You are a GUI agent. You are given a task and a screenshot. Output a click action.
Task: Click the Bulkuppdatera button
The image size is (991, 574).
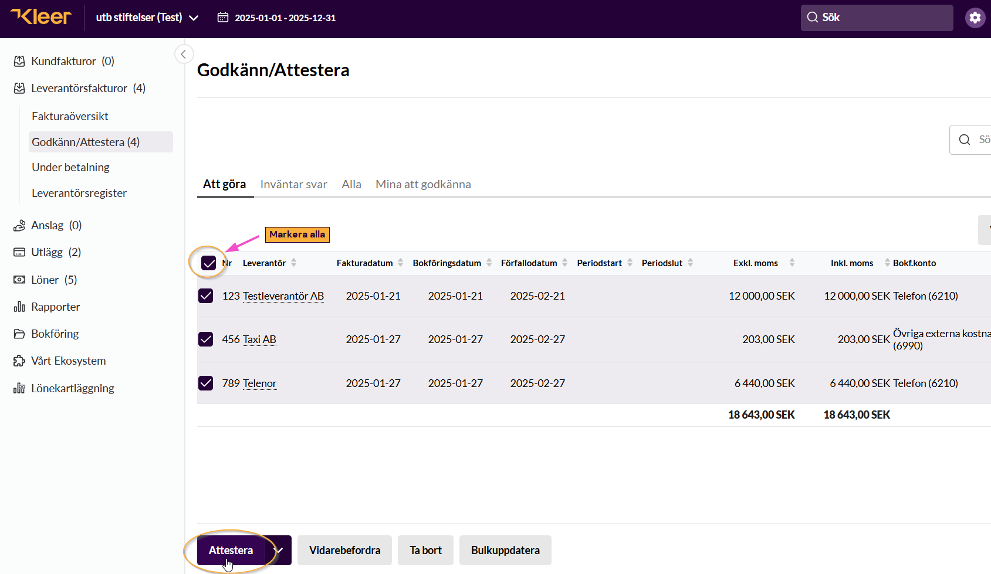[505, 551]
